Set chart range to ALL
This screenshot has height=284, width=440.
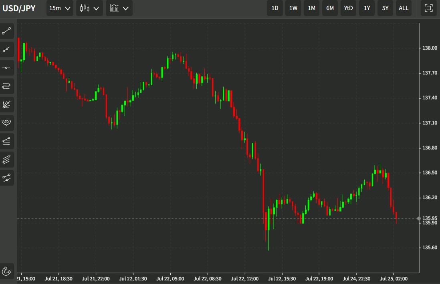pos(404,8)
